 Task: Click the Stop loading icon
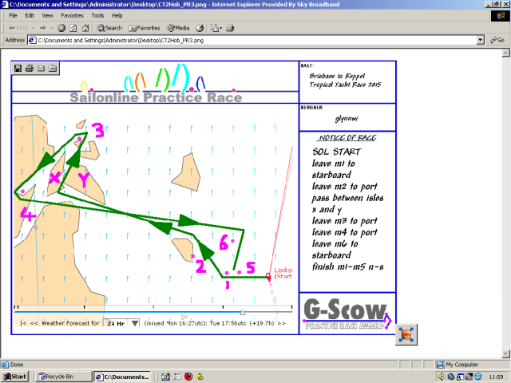[61, 28]
